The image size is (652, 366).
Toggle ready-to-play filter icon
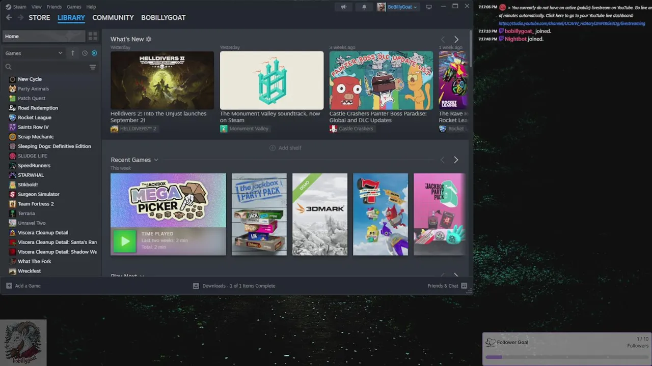tap(94, 53)
